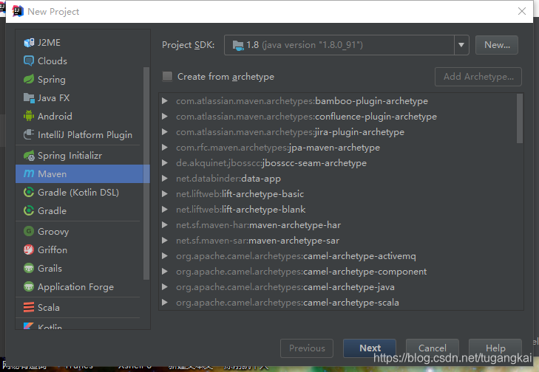Select the confluence-plugin-archetype text

click(x=306, y=117)
